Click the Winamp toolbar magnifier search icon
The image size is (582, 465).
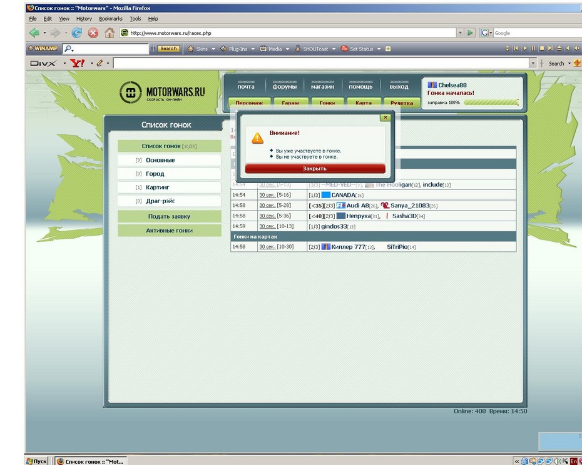[68, 49]
